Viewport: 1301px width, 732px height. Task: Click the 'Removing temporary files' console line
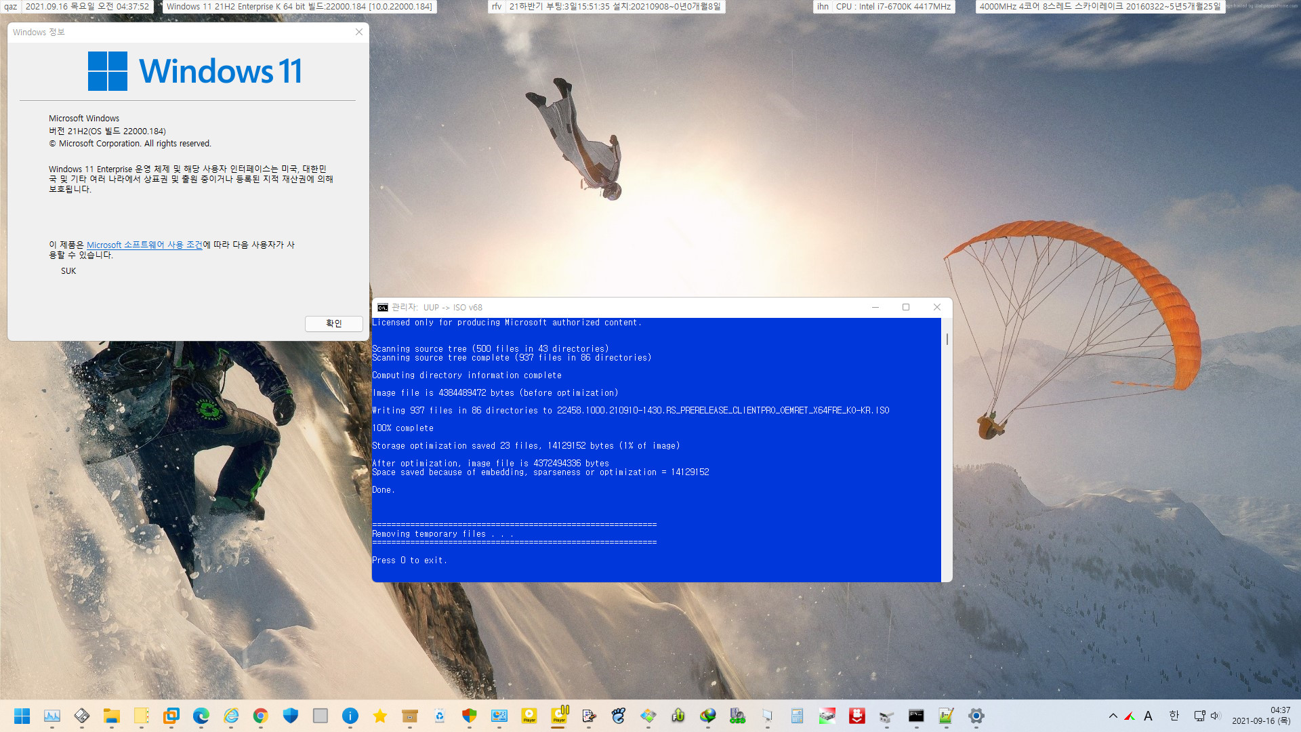point(442,534)
